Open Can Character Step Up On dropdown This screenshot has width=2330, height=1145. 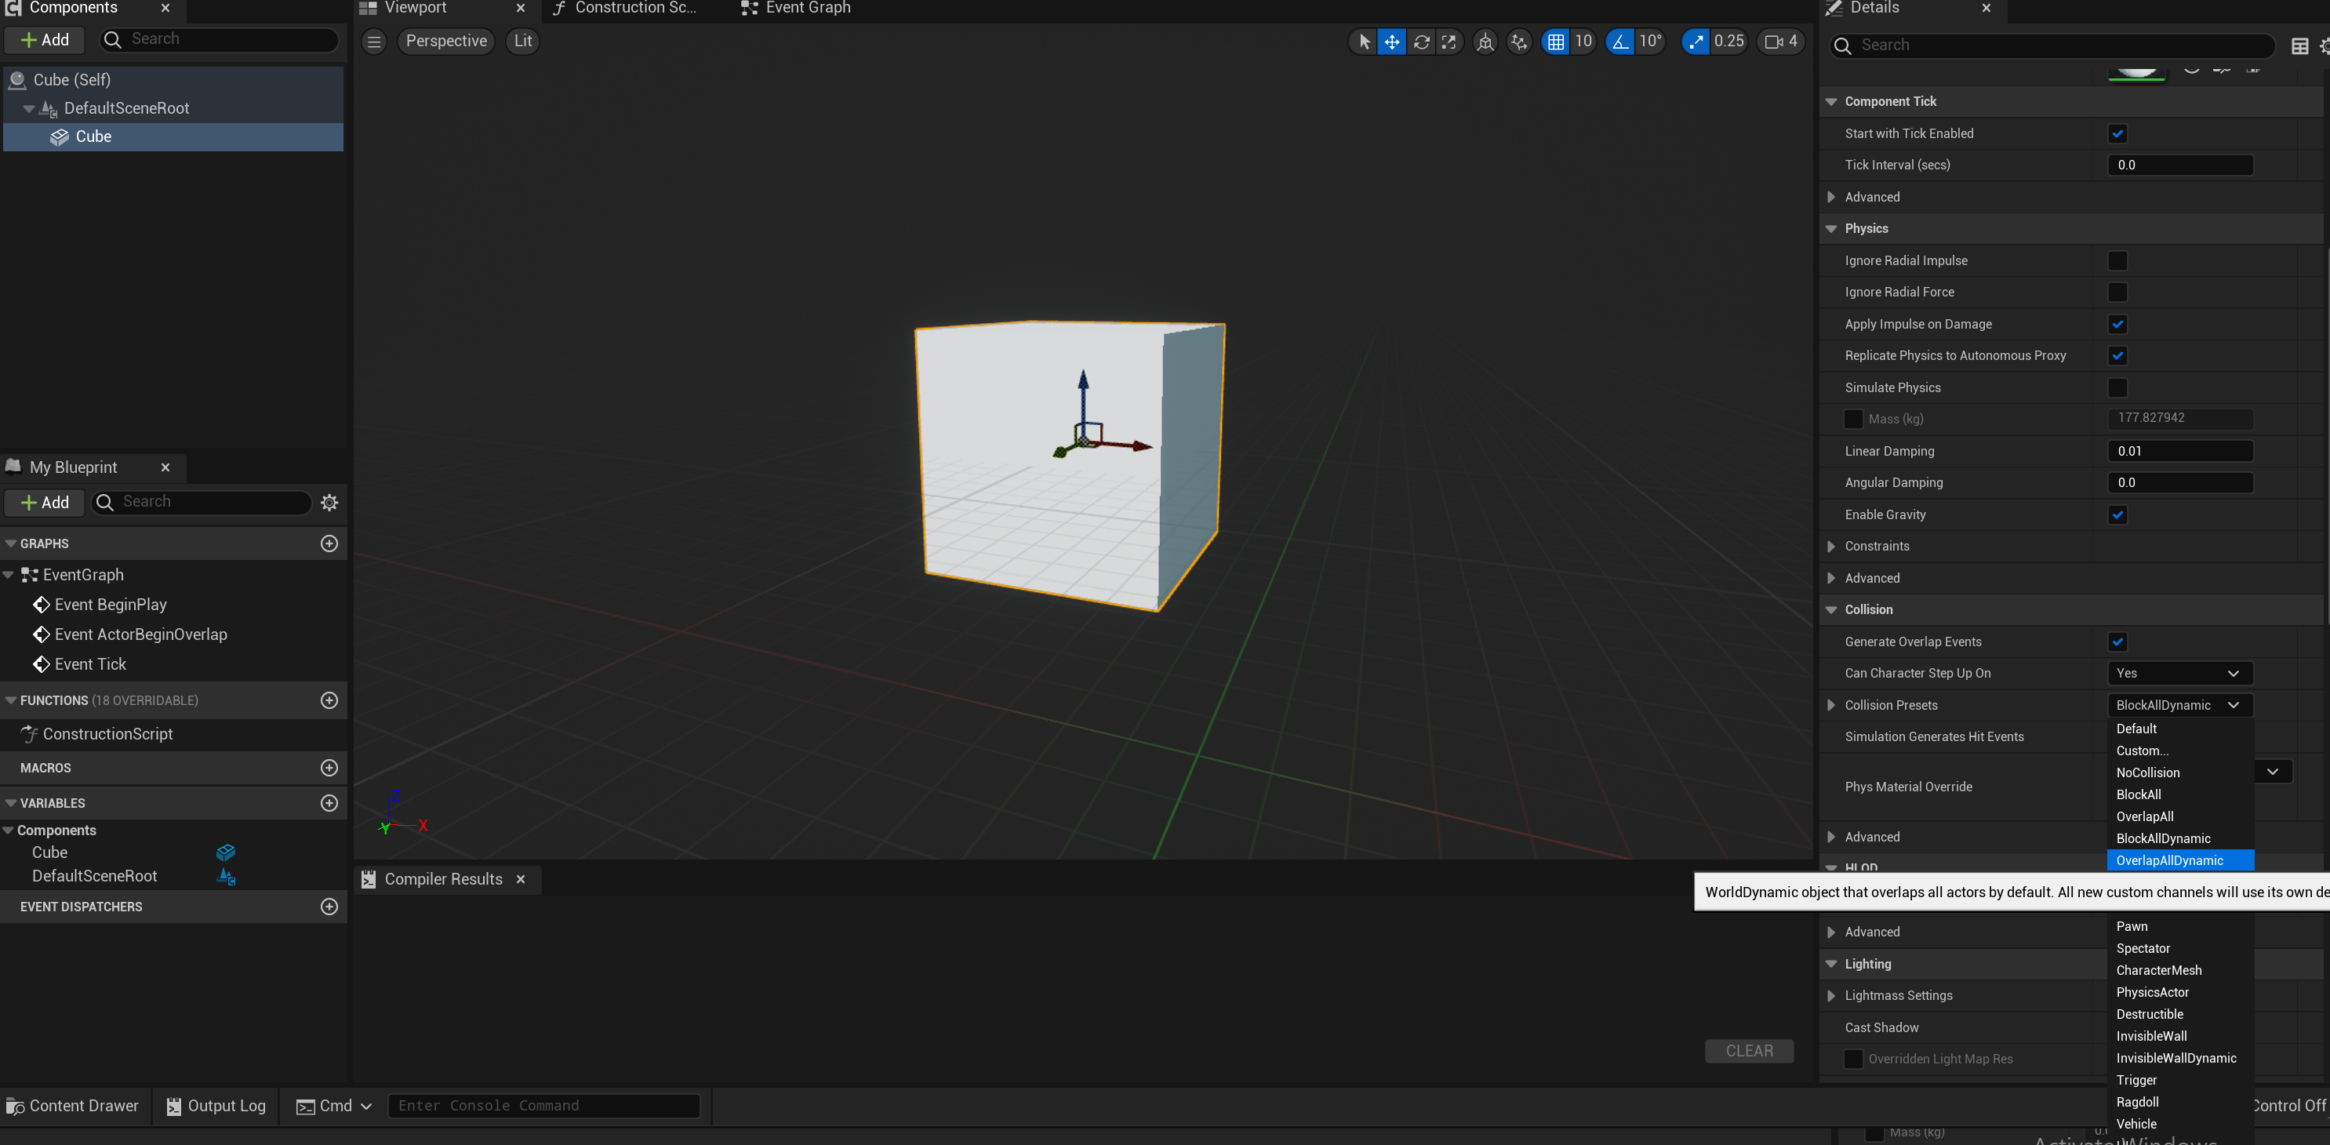[2180, 674]
